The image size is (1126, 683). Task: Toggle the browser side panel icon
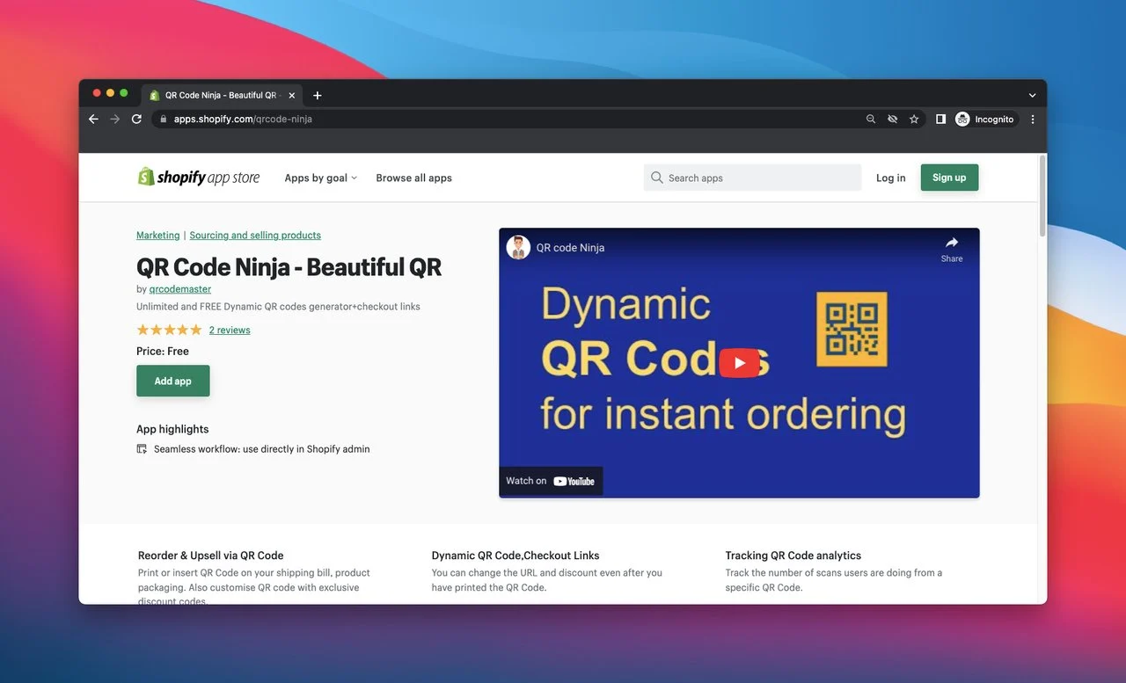coord(940,119)
